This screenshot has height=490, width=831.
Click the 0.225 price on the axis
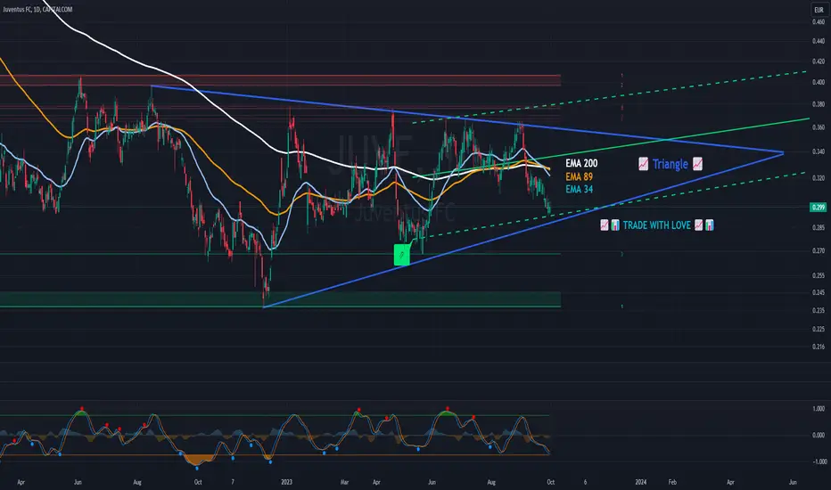(819, 329)
